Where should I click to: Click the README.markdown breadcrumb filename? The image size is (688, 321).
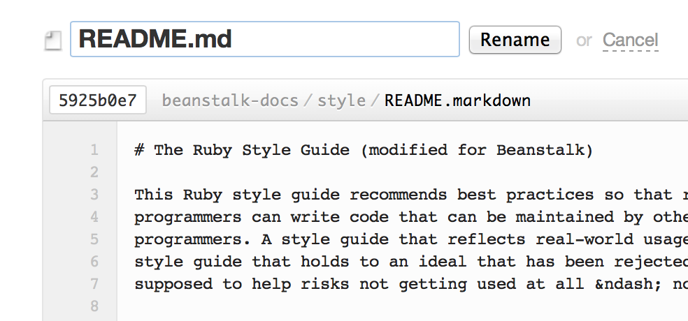pos(458,100)
